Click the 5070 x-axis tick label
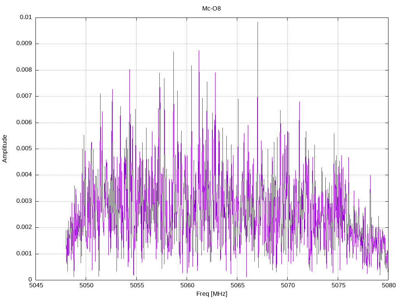Image resolution: width=399 pixels, height=299 pixels. 288,285
